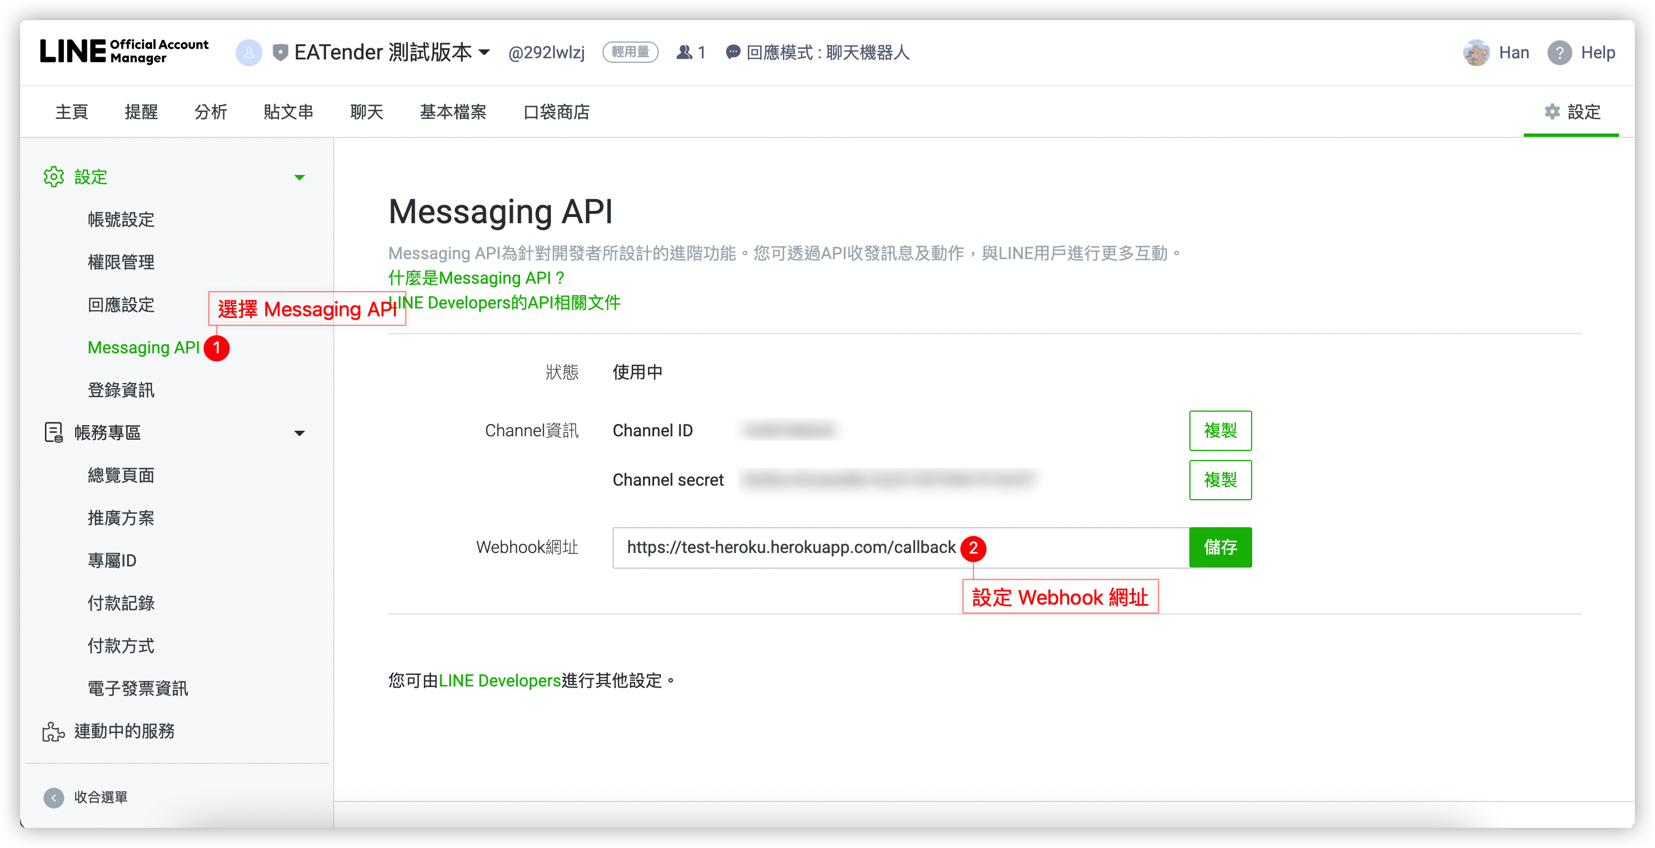Viewport: 1655px width, 848px height.
Task: Click the 連動中的服務 puzzle piece icon
Action: click(54, 732)
